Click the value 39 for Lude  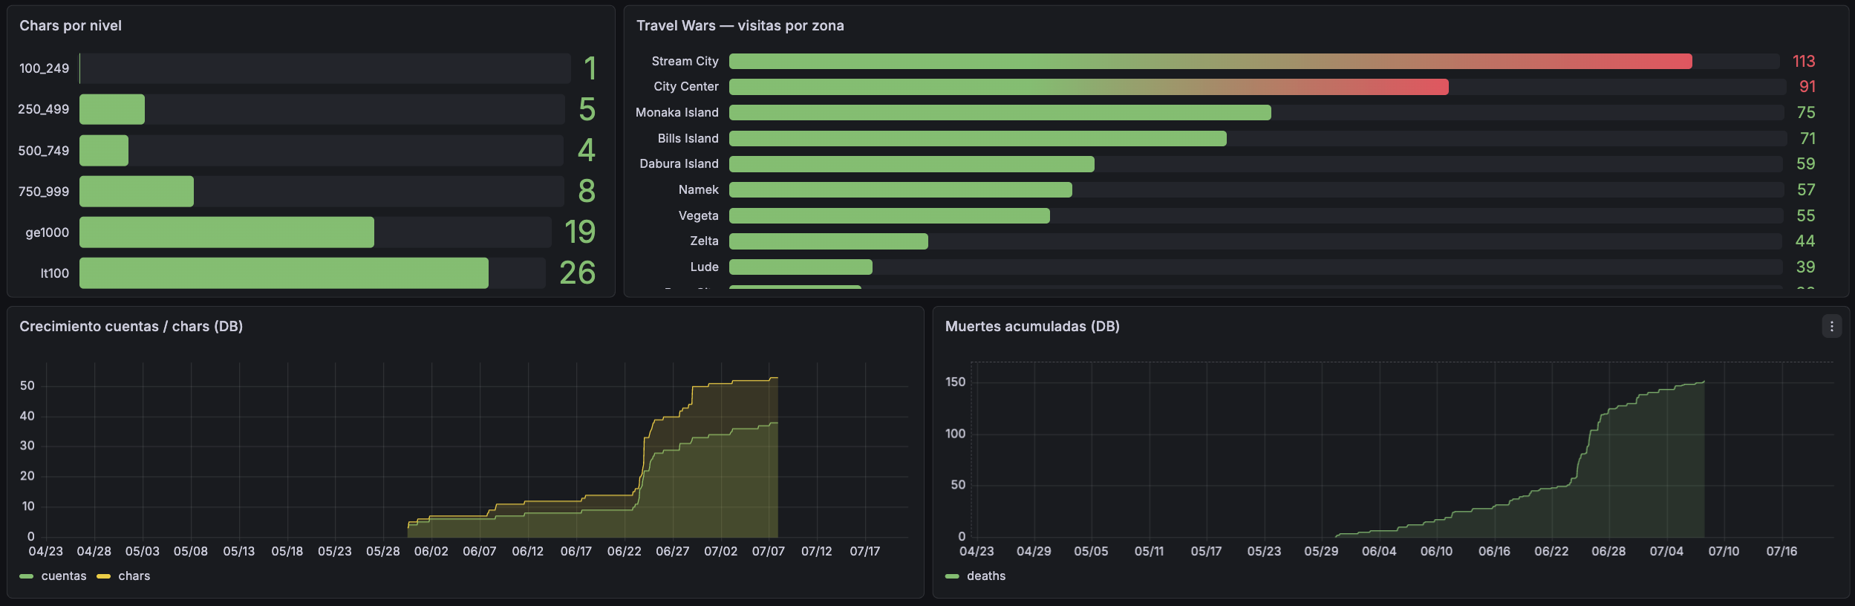(x=1806, y=267)
